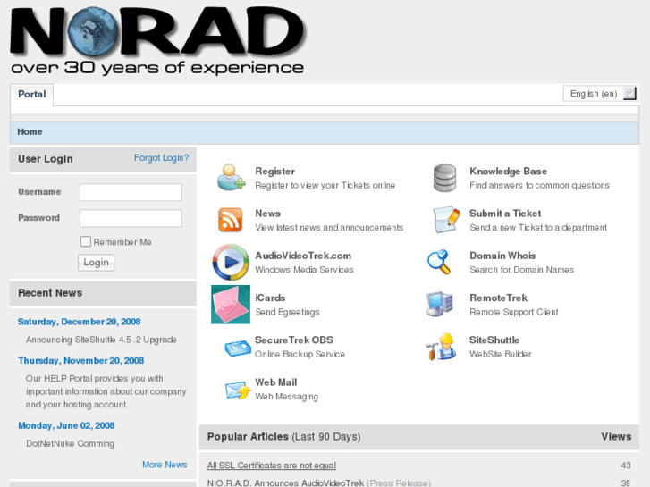This screenshot has height=487, width=650.
Task: Click the Login button
Action: (x=97, y=263)
